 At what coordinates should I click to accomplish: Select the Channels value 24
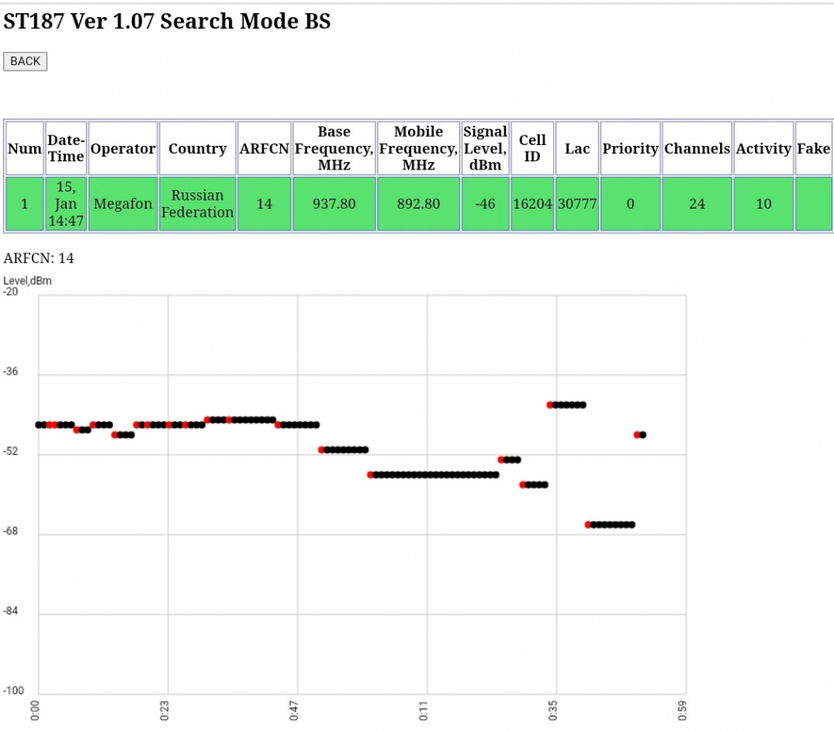pyautogui.click(x=697, y=204)
